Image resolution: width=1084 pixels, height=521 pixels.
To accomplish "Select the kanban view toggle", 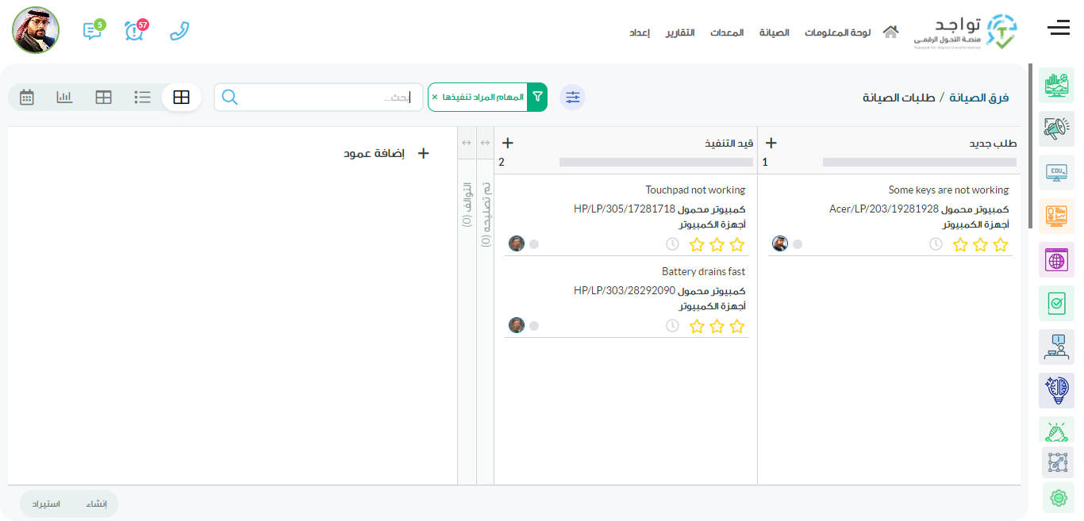I will 182,97.
